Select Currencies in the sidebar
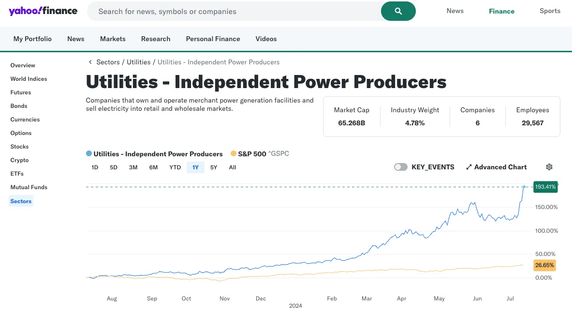Image resolution: width=572 pixels, height=314 pixels. [25, 120]
